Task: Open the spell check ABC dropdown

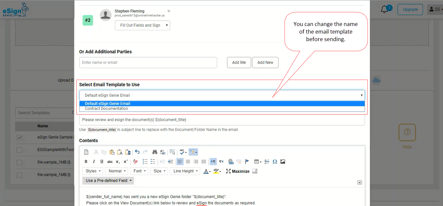Action: coord(183,152)
